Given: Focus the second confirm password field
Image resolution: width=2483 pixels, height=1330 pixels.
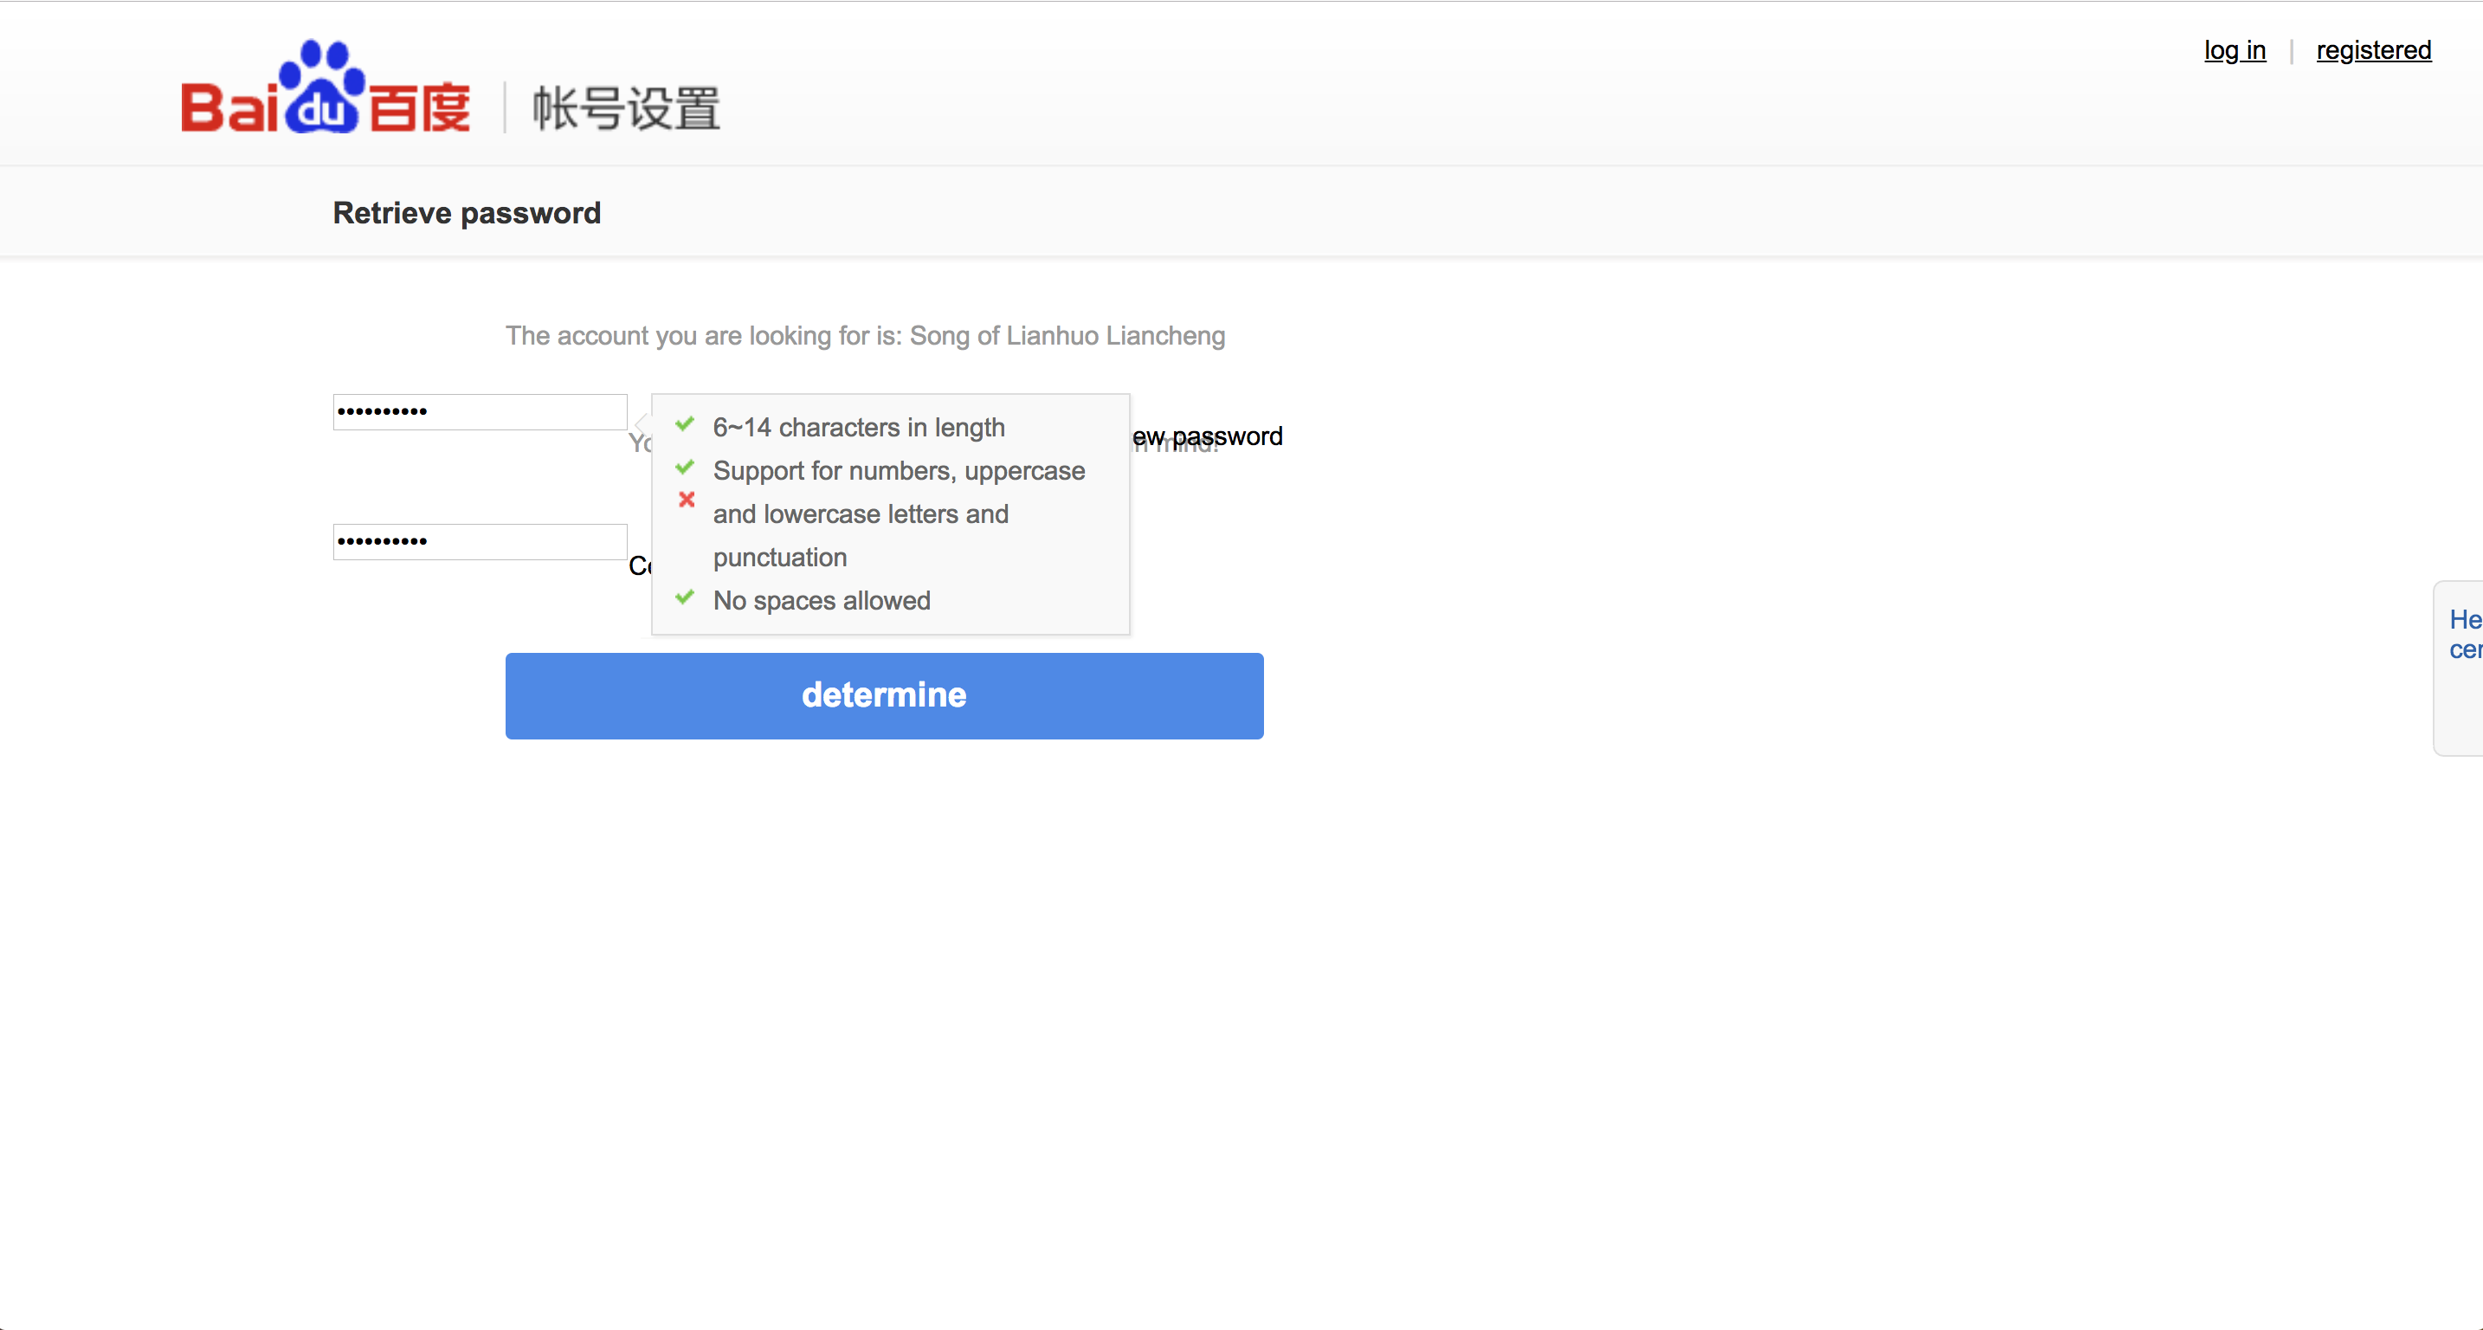Looking at the screenshot, I should coord(480,542).
